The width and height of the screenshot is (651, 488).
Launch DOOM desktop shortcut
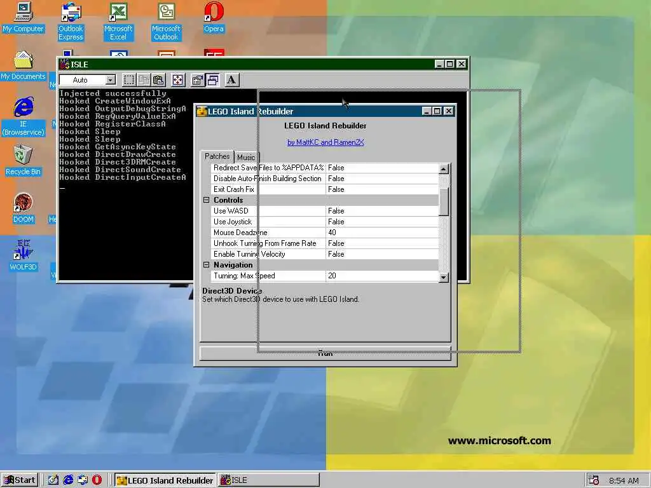pos(23,208)
